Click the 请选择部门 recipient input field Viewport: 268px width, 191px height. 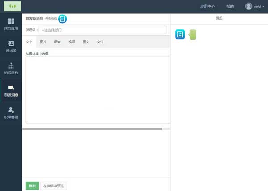(103, 30)
